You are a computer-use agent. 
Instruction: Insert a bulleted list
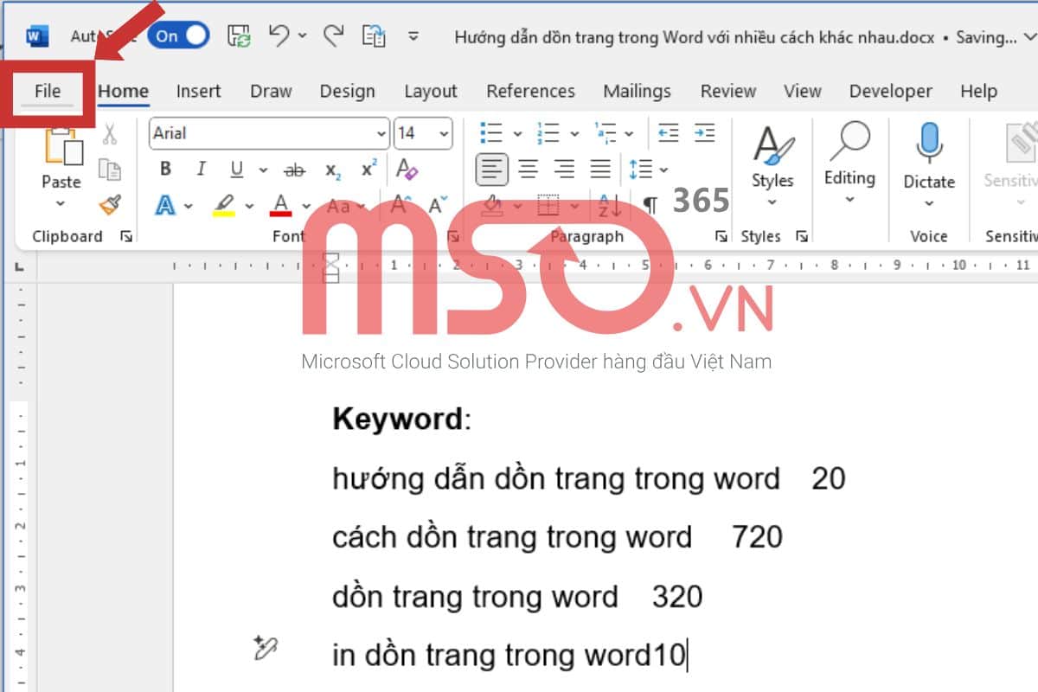491,133
